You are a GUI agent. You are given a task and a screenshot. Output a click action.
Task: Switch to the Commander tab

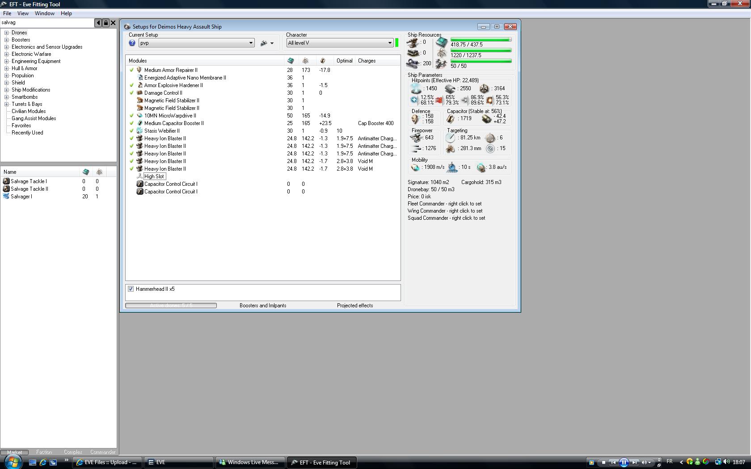point(103,452)
